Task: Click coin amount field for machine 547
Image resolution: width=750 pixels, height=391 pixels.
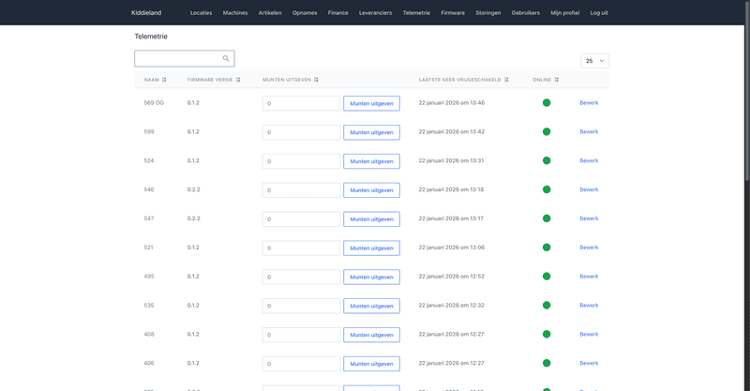Action: pyautogui.click(x=301, y=219)
